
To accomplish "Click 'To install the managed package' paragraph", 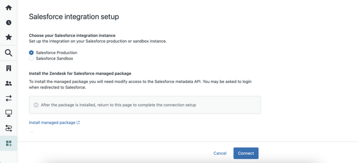I will point(140,84).
